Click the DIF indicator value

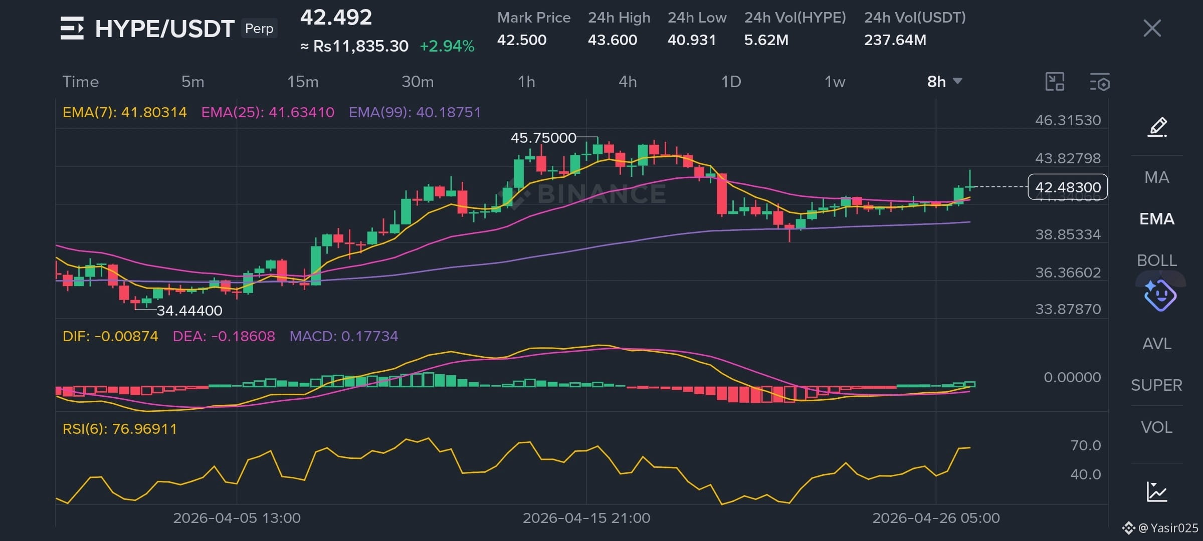(x=110, y=336)
